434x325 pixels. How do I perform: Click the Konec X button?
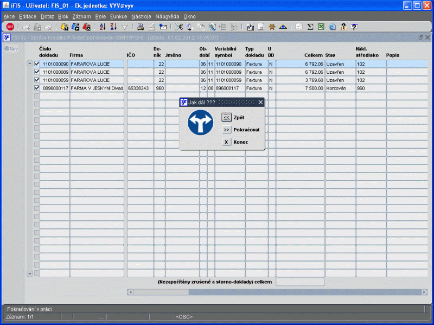pyautogui.click(x=226, y=142)
